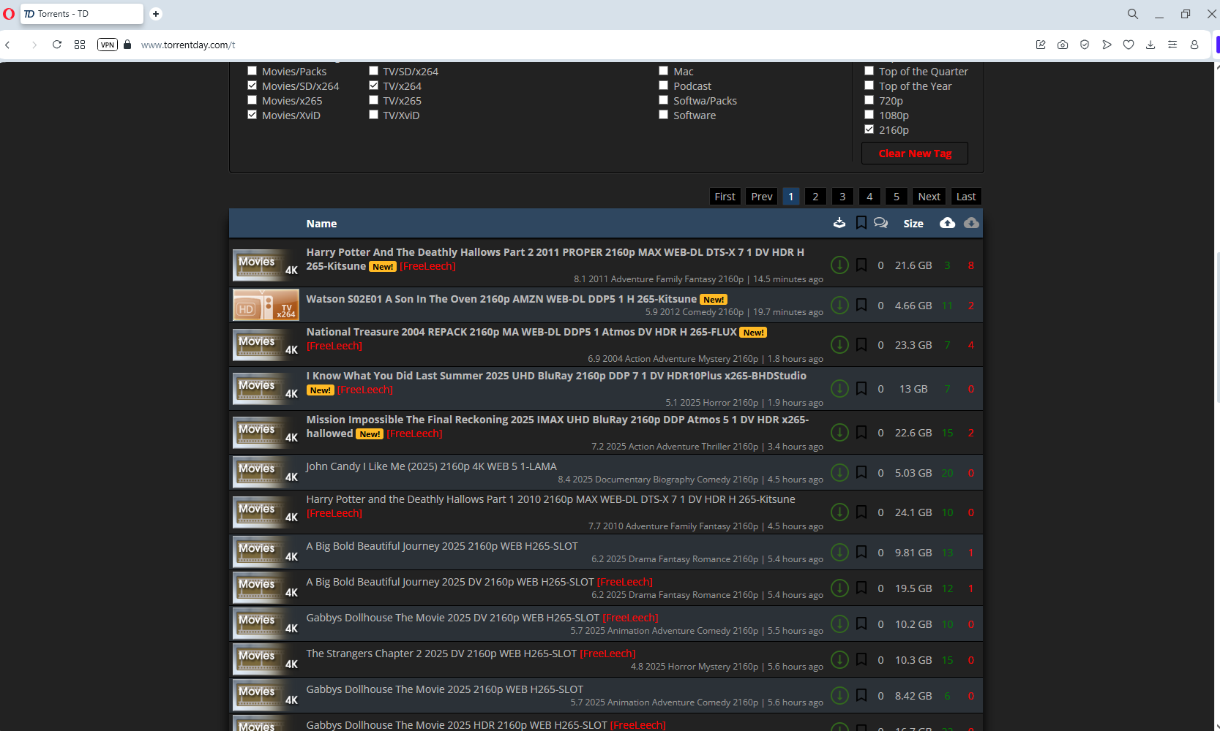Check the Podcast category
1220x731 pixels.
(664, 86)
